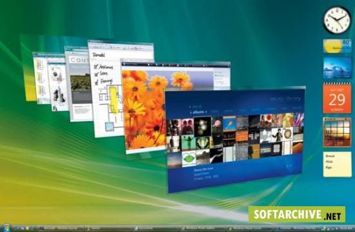The image size is (355, 232).
Task: Open the album cover with man in green jacket
Action: tap(277, 135)
